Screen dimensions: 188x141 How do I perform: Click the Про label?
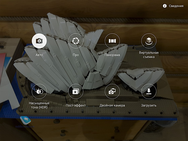(x=76, y=55)
